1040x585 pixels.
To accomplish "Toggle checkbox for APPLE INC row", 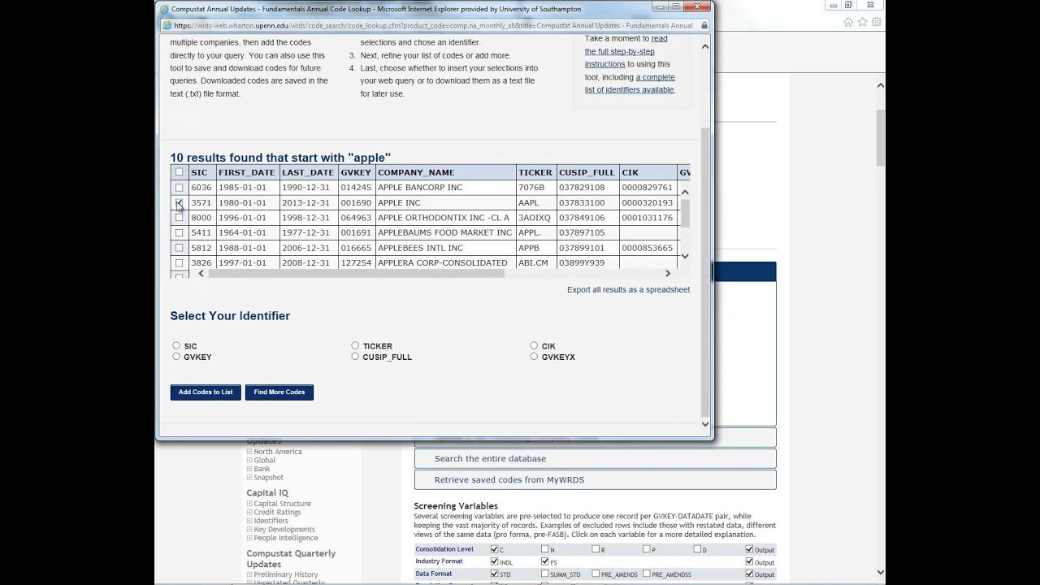I will point(180,202).
